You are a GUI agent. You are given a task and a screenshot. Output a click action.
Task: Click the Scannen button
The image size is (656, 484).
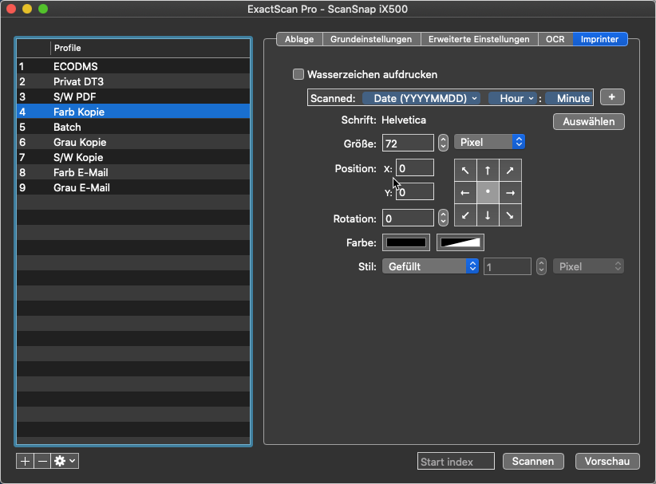coord(533,462)
